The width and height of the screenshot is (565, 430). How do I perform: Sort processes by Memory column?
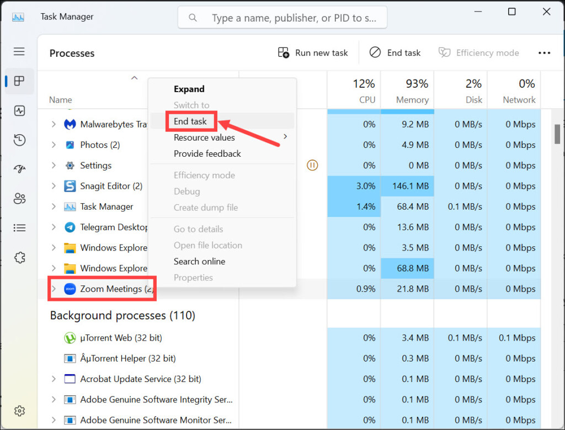tap(412, 91)
